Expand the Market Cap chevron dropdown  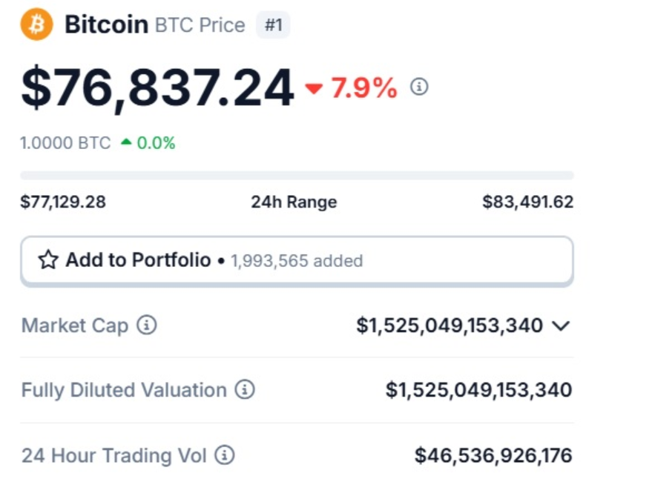coord(562,326)
